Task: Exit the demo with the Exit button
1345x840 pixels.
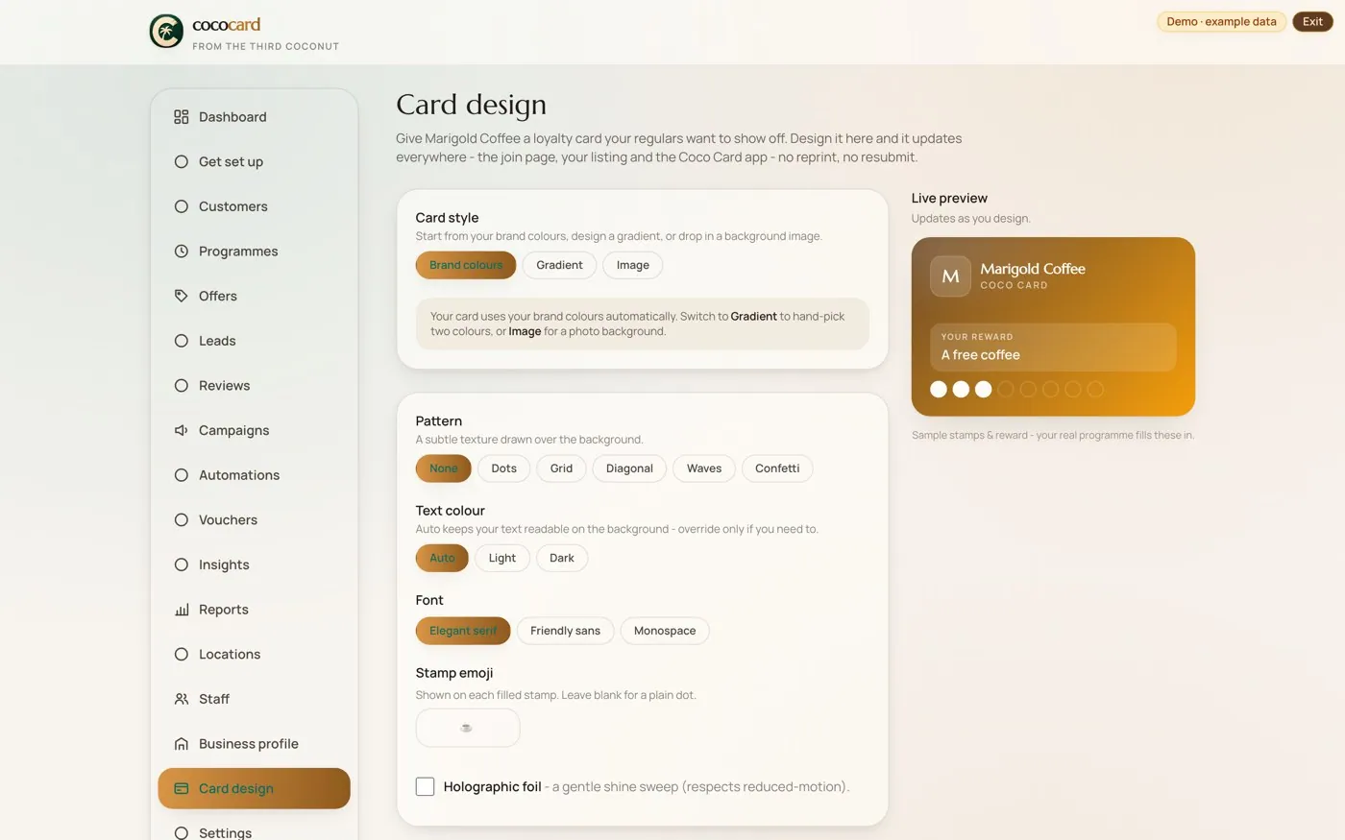Action: click(1312, 21)
